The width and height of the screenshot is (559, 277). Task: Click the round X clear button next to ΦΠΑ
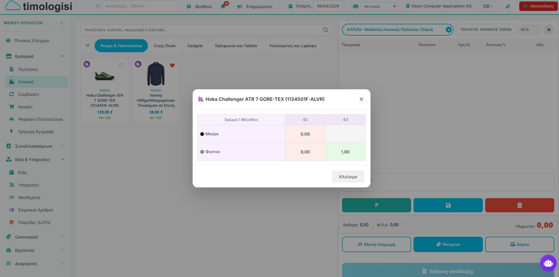[549, 30]
